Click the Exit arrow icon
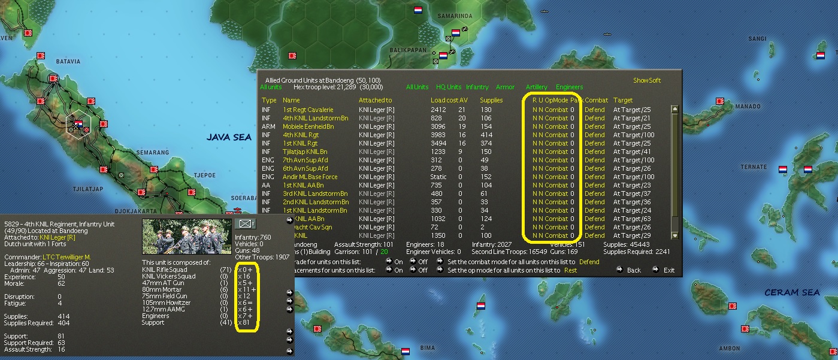Screen dimensions: 838x360 (655, 270)
